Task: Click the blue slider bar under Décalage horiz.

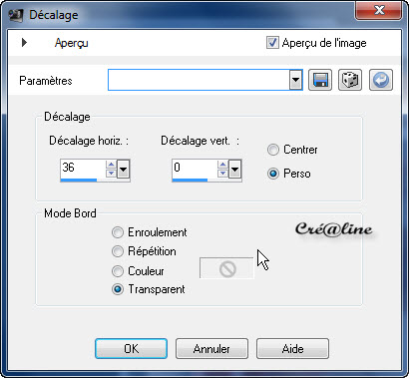Action: [79, 181]
